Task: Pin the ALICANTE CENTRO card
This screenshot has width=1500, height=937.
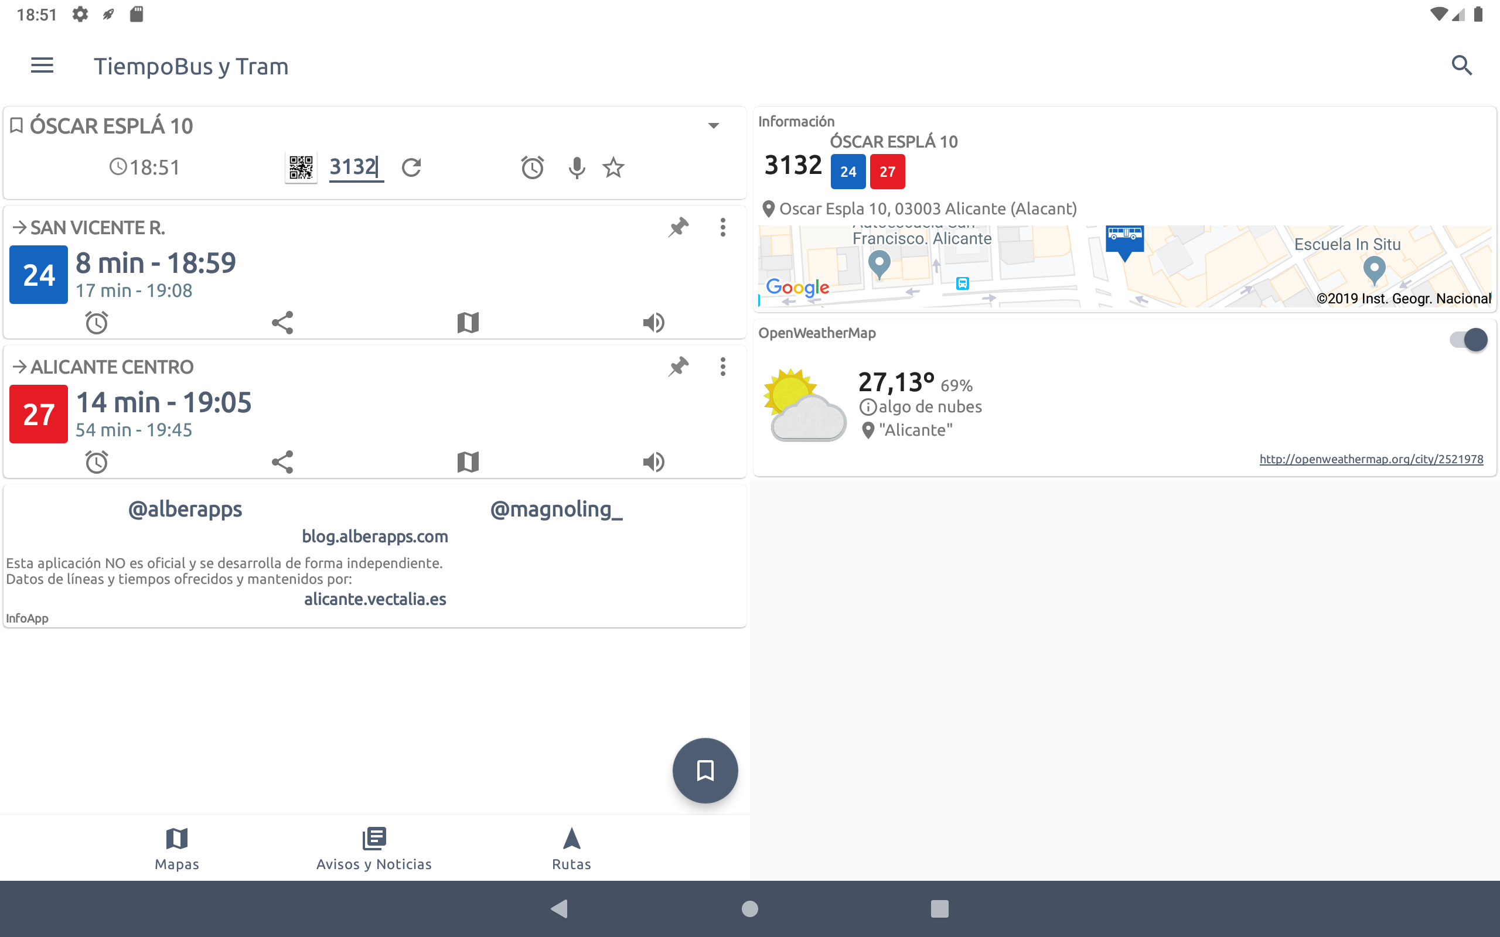Action: pyautogui.click(x=679, y=367)
